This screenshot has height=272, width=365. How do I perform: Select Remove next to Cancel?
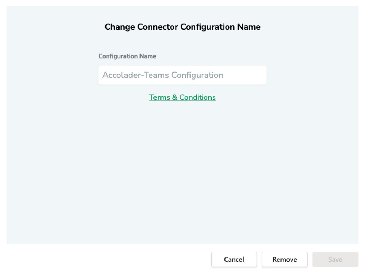[284, 259]
